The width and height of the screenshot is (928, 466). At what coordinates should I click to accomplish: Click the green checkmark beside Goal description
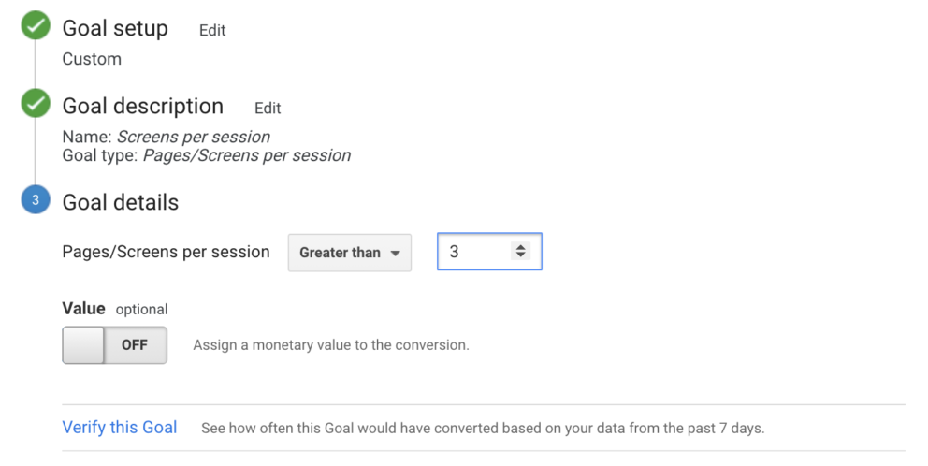pos(36,106)
